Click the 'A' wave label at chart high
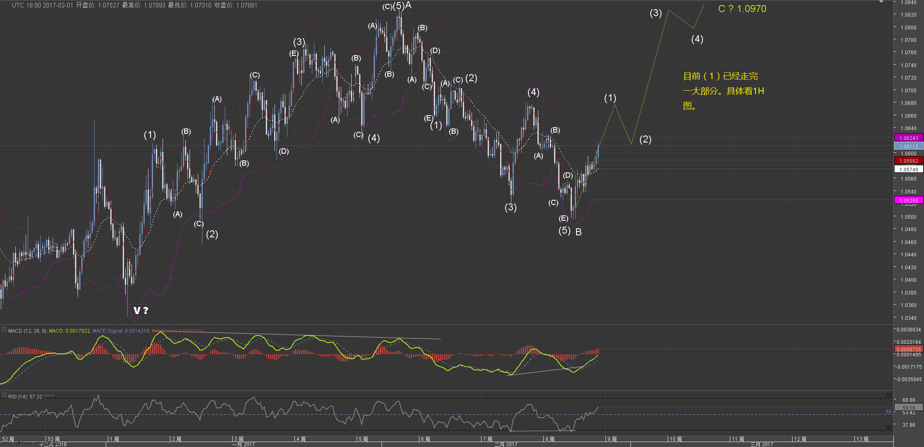Image resolution: width=924 pixels, height=447 pixels. click(408, 5)
